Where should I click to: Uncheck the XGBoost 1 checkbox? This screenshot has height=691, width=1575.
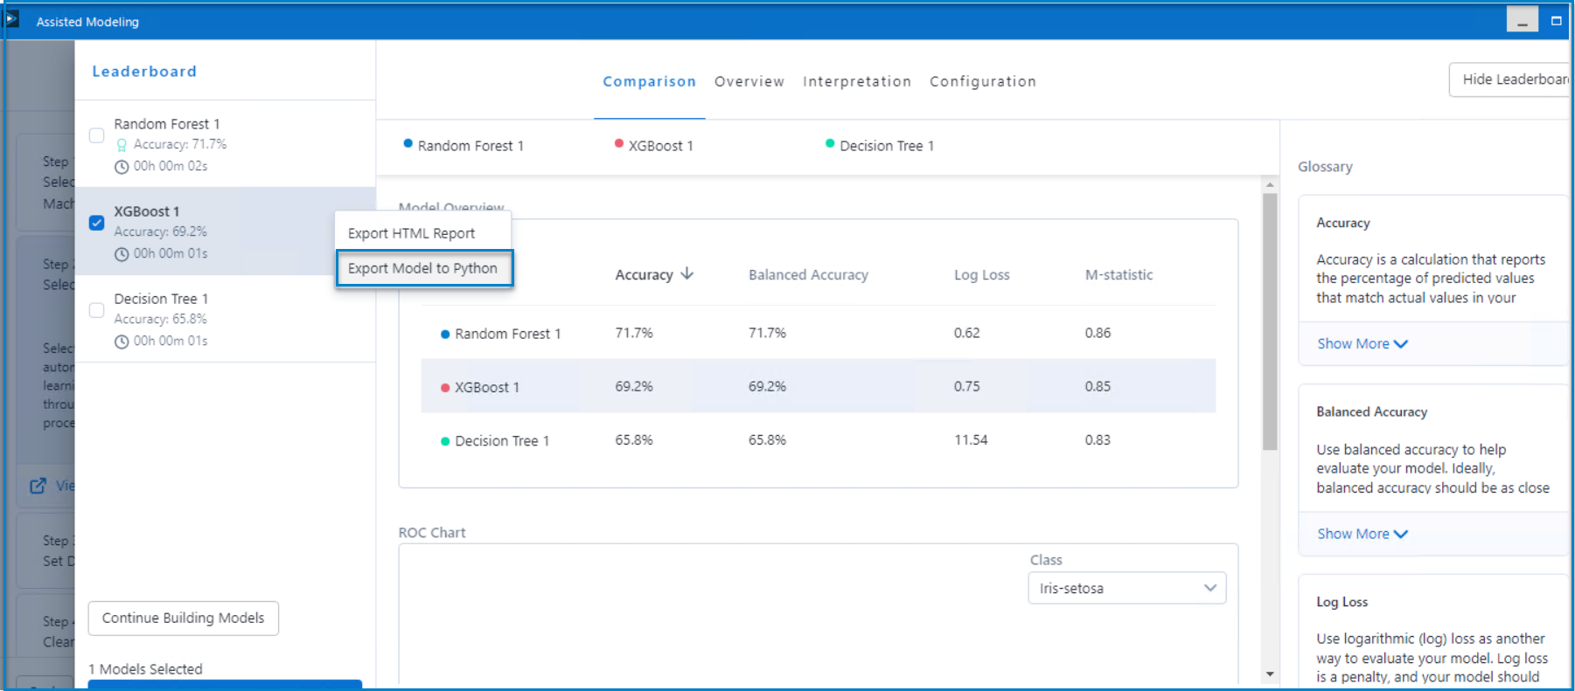(97, 223)
